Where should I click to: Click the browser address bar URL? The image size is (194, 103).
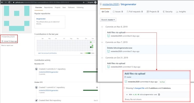pos(42,2)
